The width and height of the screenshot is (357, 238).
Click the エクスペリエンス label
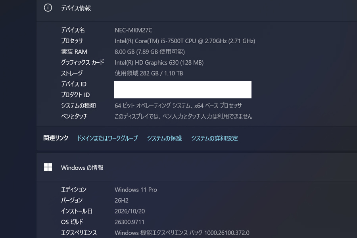point(79,233)
